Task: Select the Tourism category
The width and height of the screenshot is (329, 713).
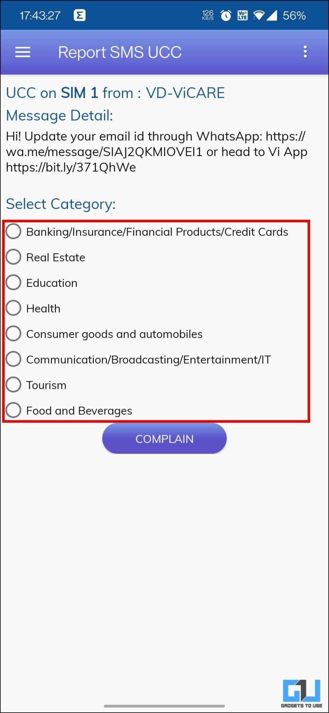Action: [13, 384]
